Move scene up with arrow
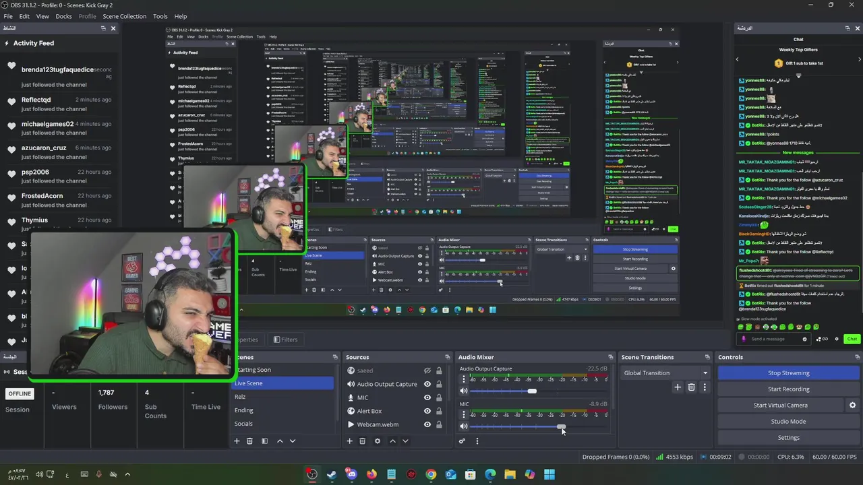 [x=280, y=441]
